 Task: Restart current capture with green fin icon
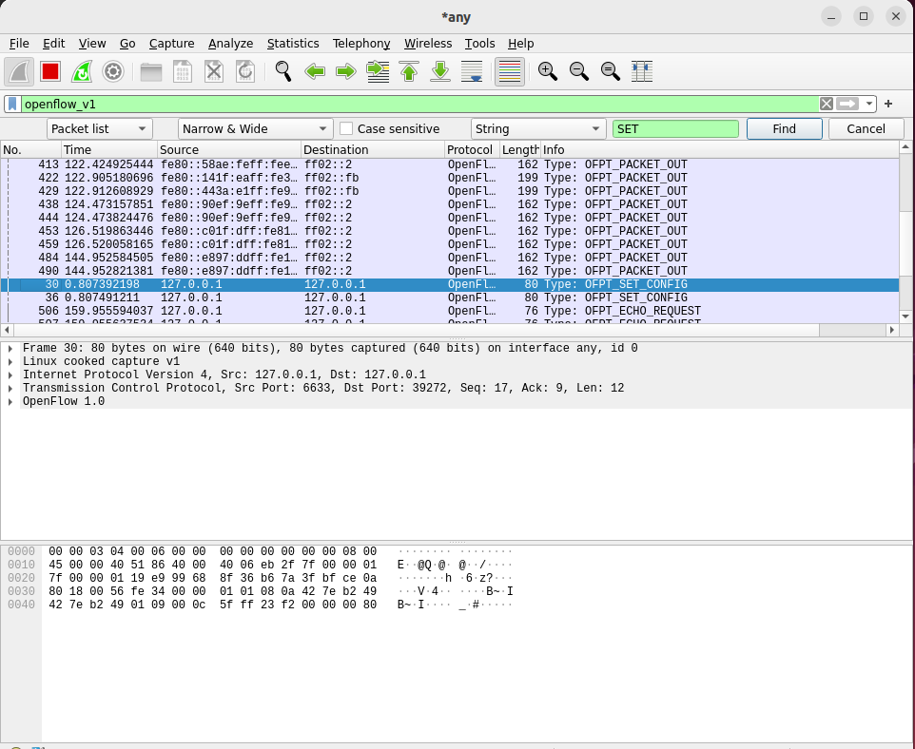[82, 71]
